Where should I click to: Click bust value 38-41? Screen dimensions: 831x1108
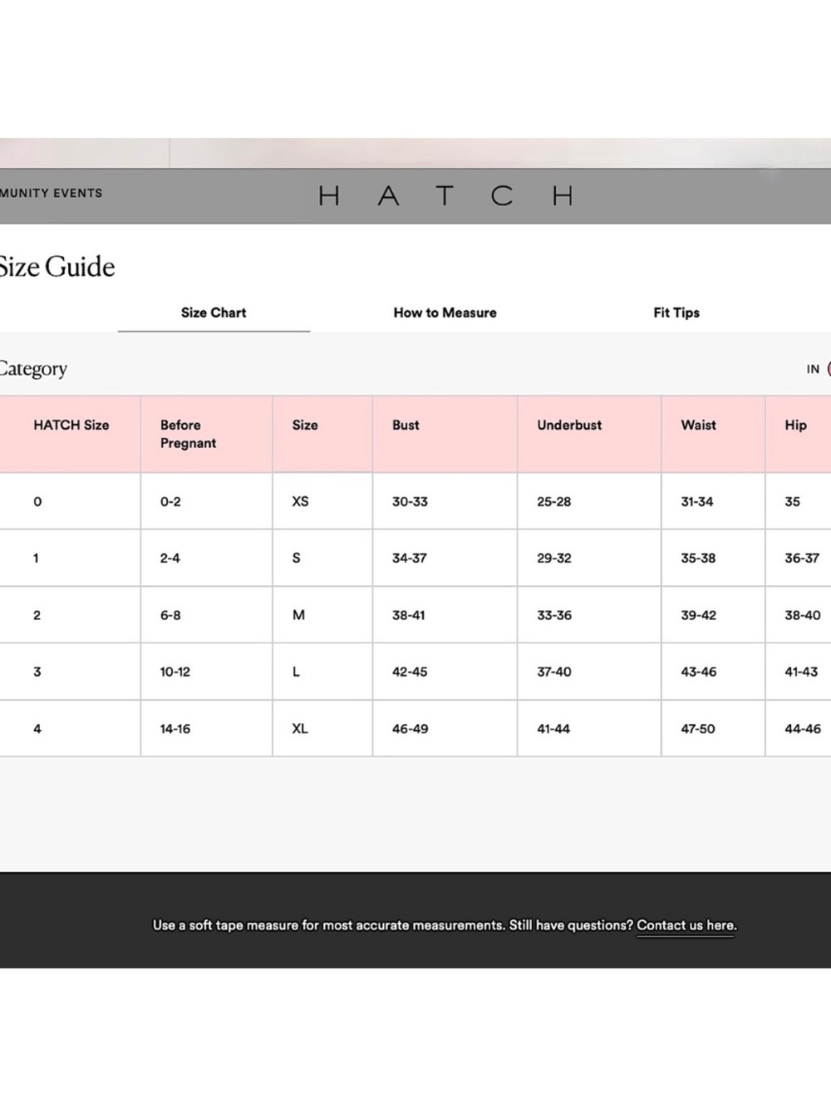408,615
